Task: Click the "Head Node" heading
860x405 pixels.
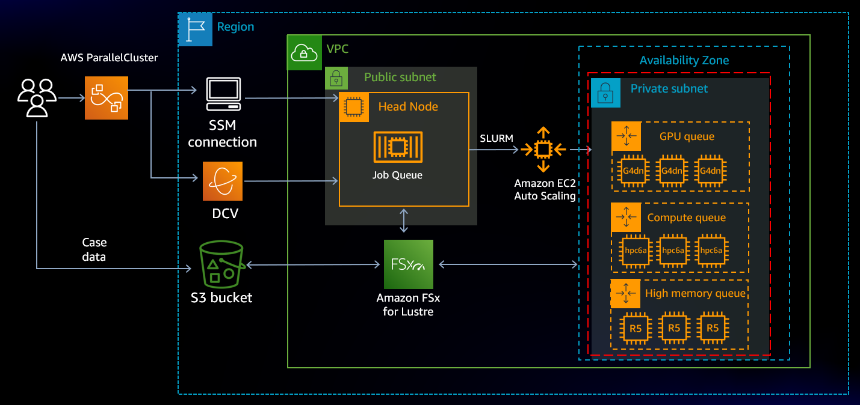Action: click(x=408, y=107)
